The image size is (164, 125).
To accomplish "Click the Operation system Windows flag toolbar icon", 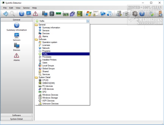I will click(x=89, y=14).
